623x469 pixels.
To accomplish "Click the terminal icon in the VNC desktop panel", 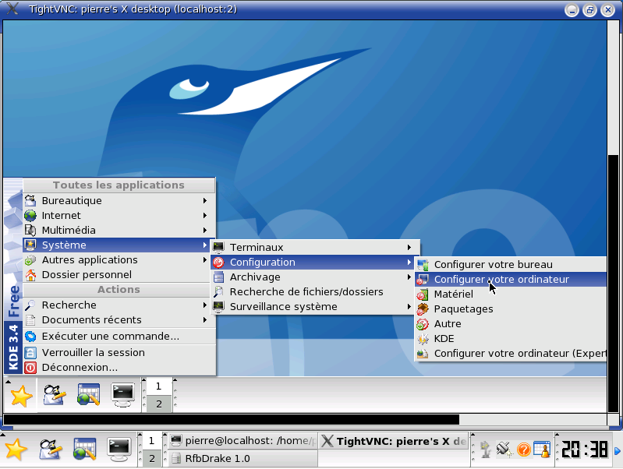I will (122, 395).
